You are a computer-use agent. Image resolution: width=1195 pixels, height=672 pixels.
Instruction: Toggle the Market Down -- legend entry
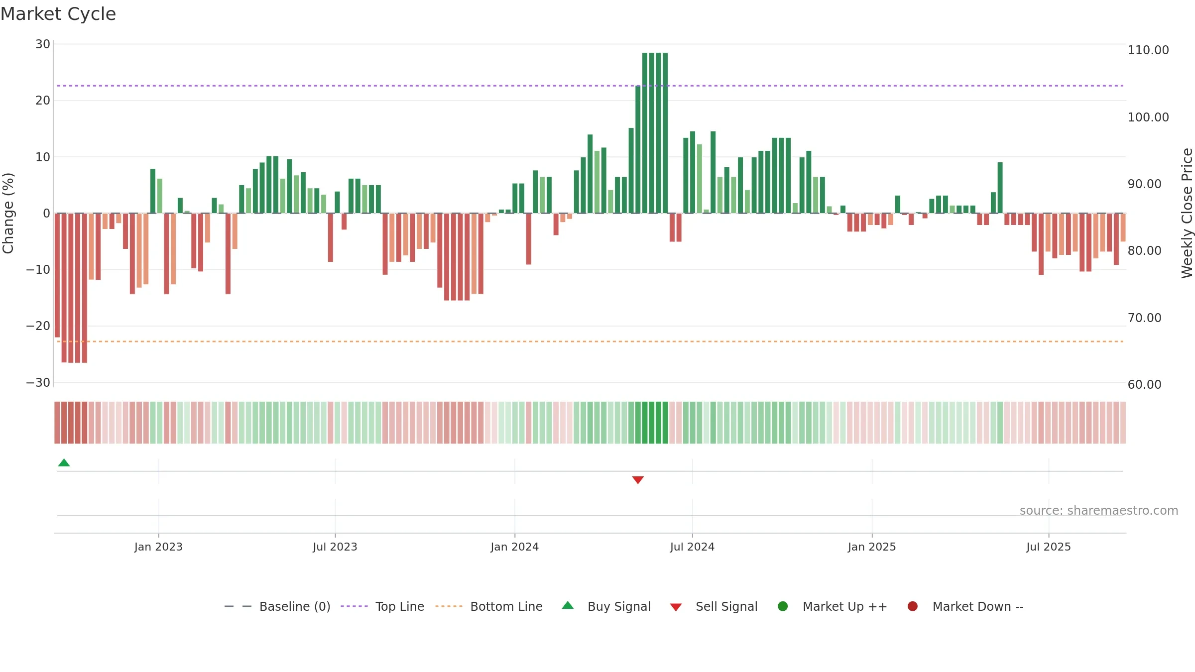965,606
